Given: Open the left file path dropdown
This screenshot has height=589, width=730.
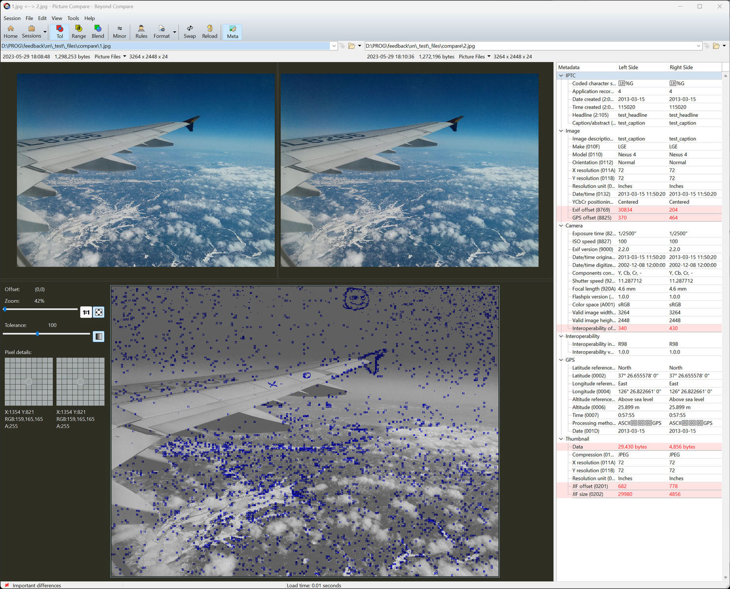Looking at the screenshot, I should pos(334,46).
